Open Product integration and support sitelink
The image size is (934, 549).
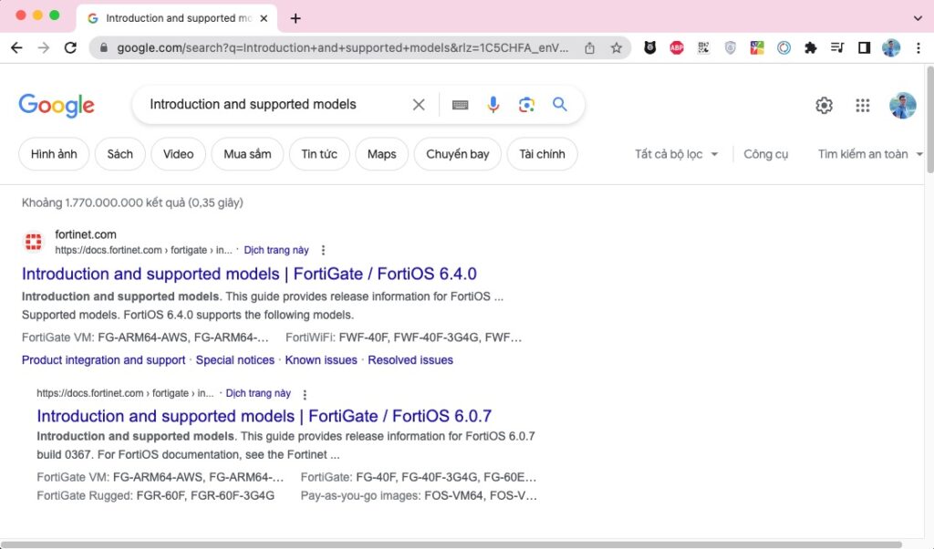(x=104, y=360)
